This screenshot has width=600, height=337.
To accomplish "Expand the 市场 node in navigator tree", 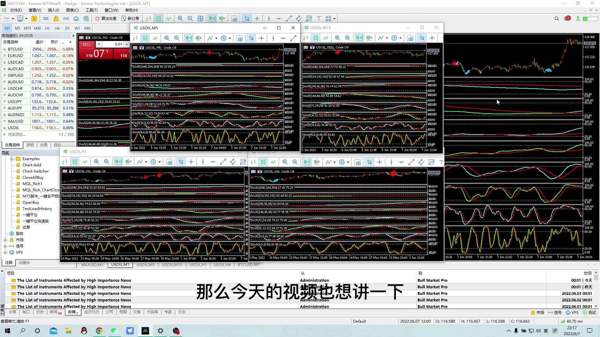I will 5,240.
